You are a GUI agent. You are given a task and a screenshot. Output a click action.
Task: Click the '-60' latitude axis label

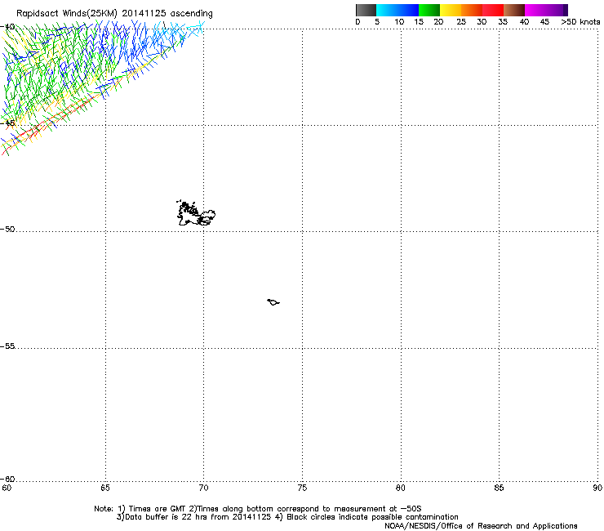(7, 480)
